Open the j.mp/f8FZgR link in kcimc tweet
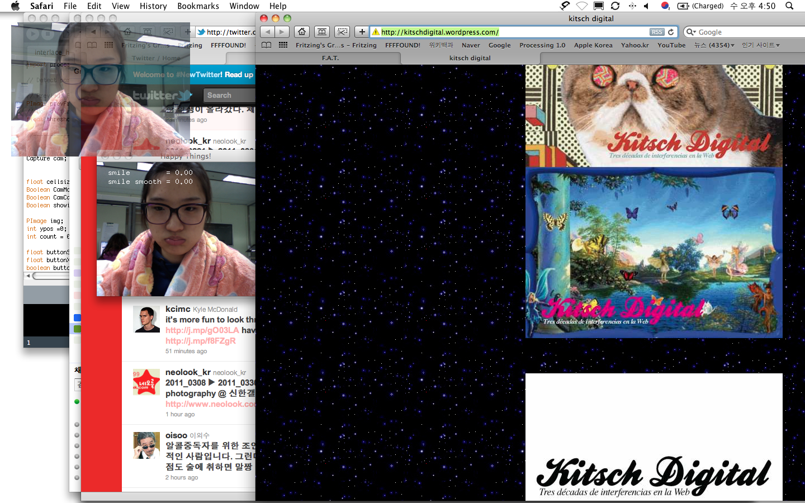 [x=200, y=341]
